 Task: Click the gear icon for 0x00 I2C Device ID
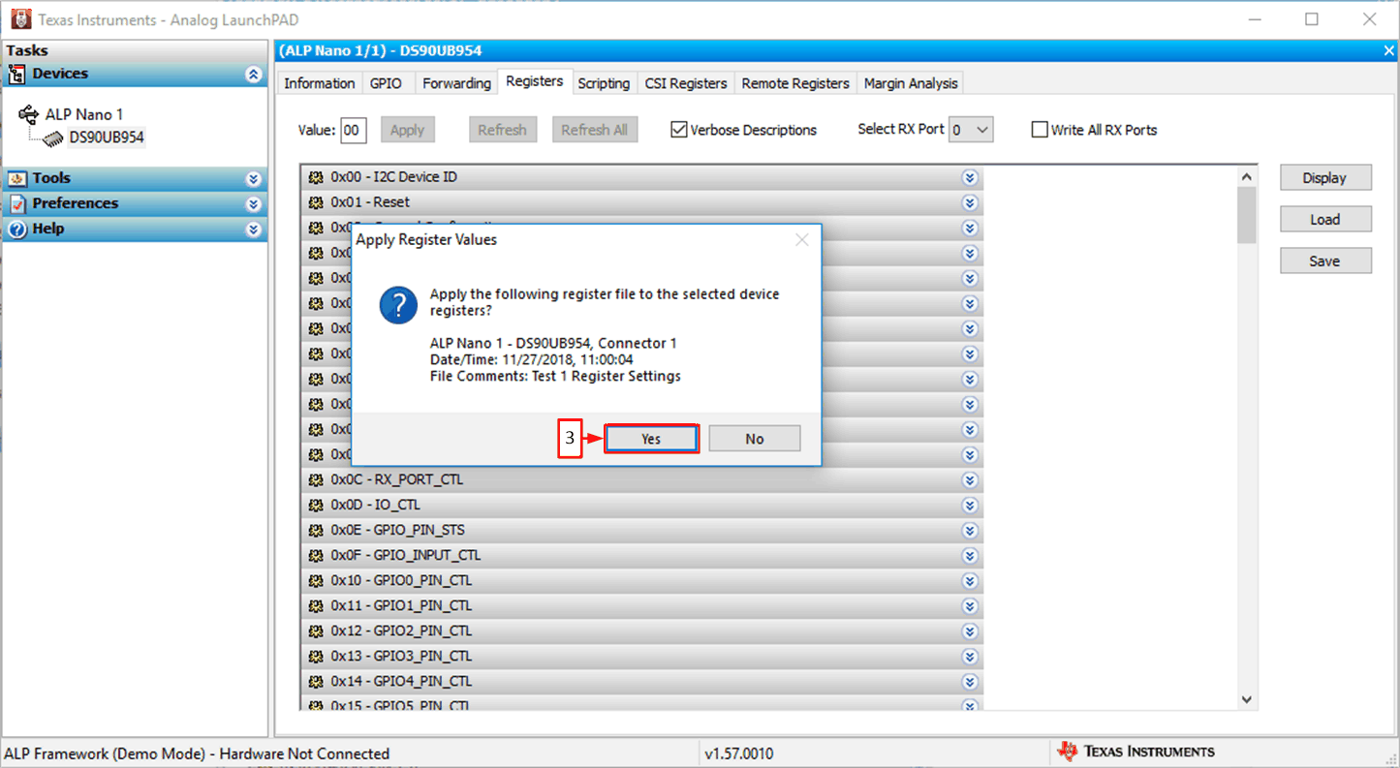(315, 177)
